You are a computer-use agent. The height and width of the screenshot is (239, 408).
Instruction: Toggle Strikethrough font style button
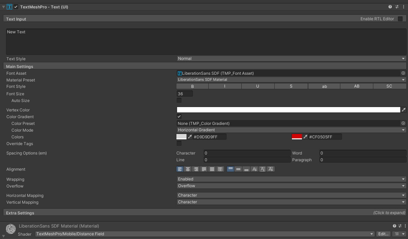[291, 86]
